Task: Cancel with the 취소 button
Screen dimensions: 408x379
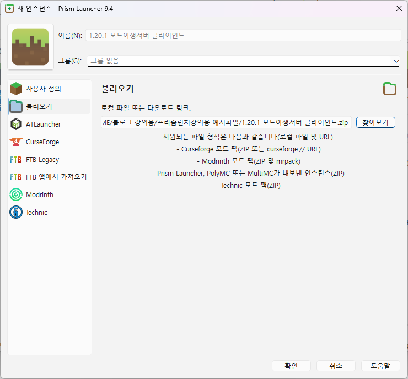Action: (x=336, y=366)
